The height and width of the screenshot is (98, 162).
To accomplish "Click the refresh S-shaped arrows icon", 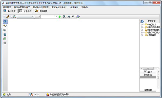I will click(x=73, y=16).
